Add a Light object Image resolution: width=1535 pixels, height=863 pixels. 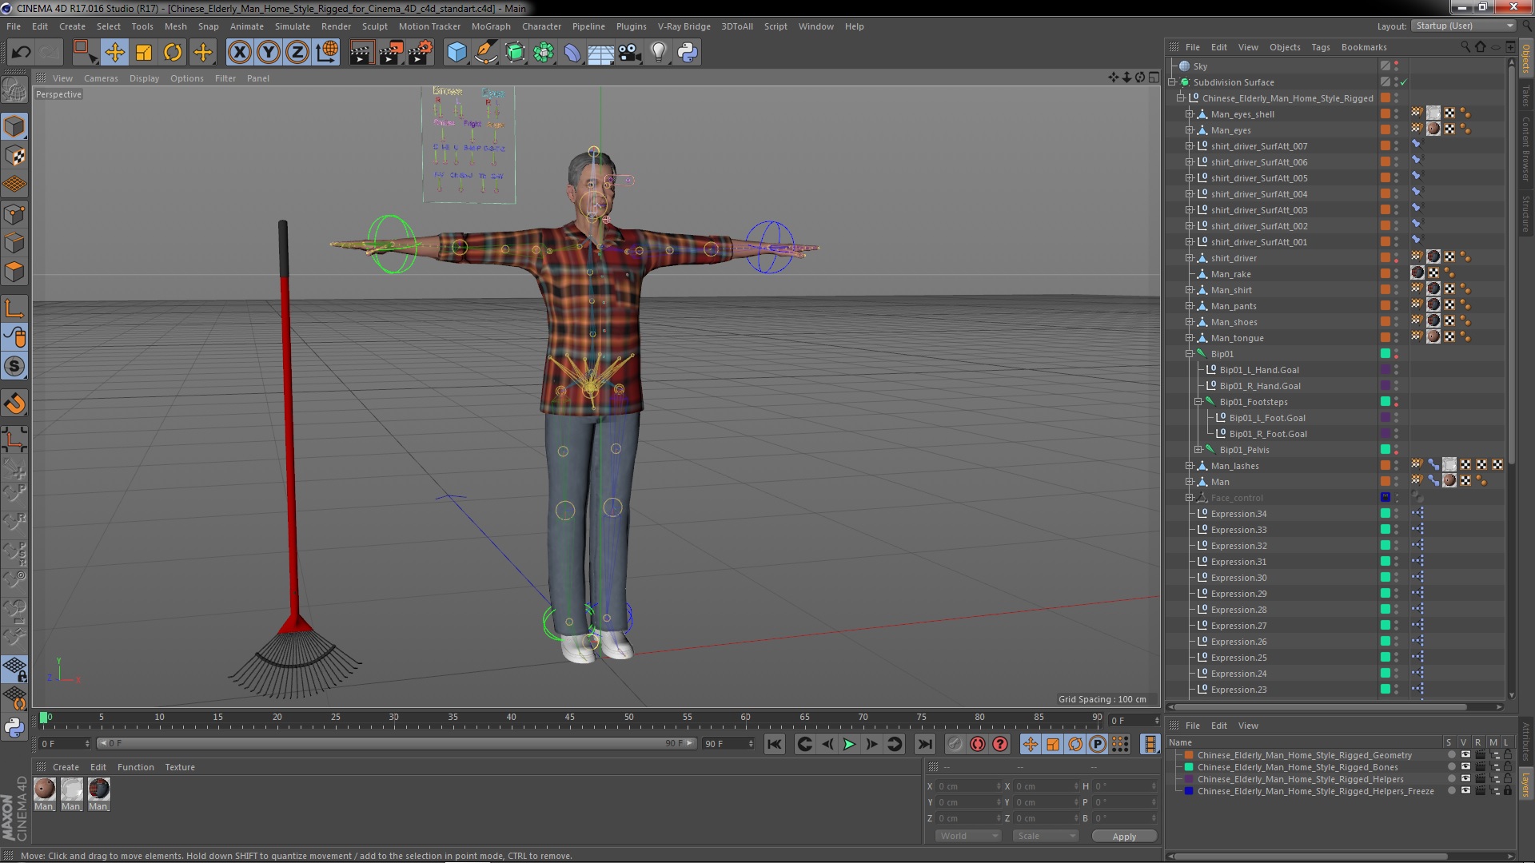659,53
